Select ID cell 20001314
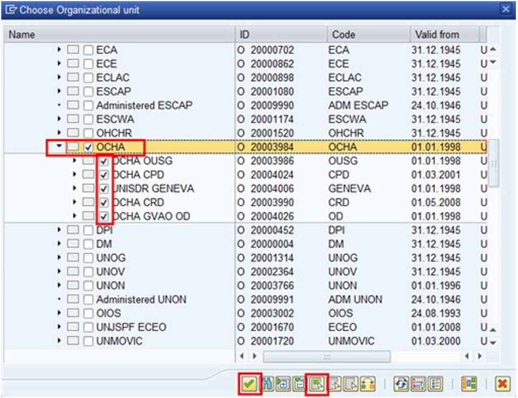 coord(272,258)
